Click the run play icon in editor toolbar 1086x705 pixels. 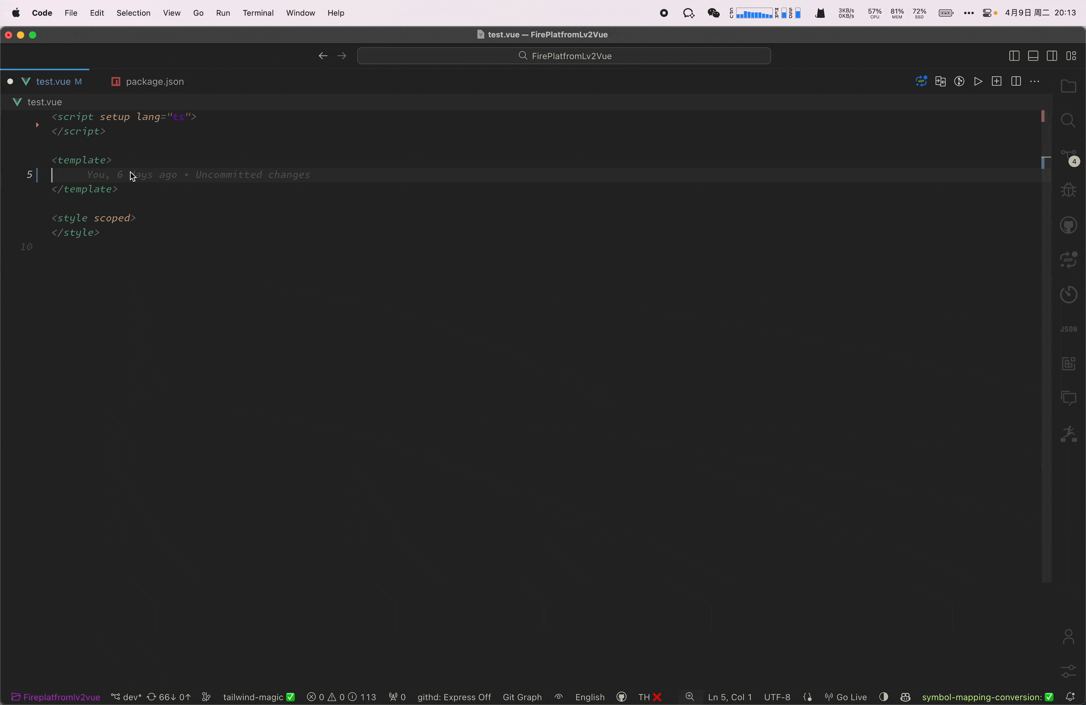pos(978,82)
